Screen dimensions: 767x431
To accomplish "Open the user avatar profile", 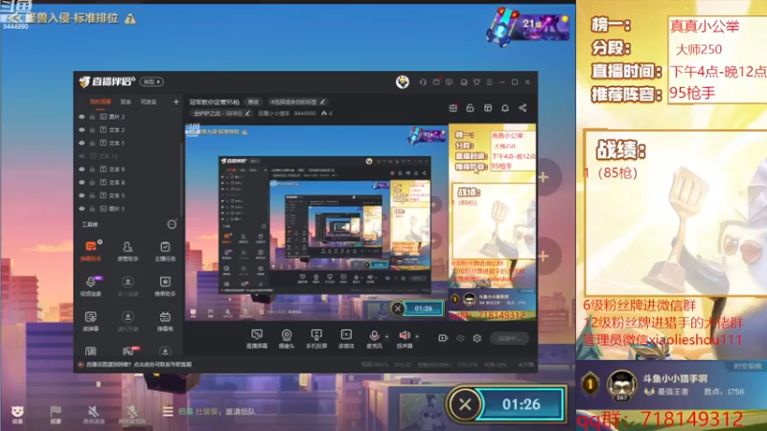I will click(403, 81).
